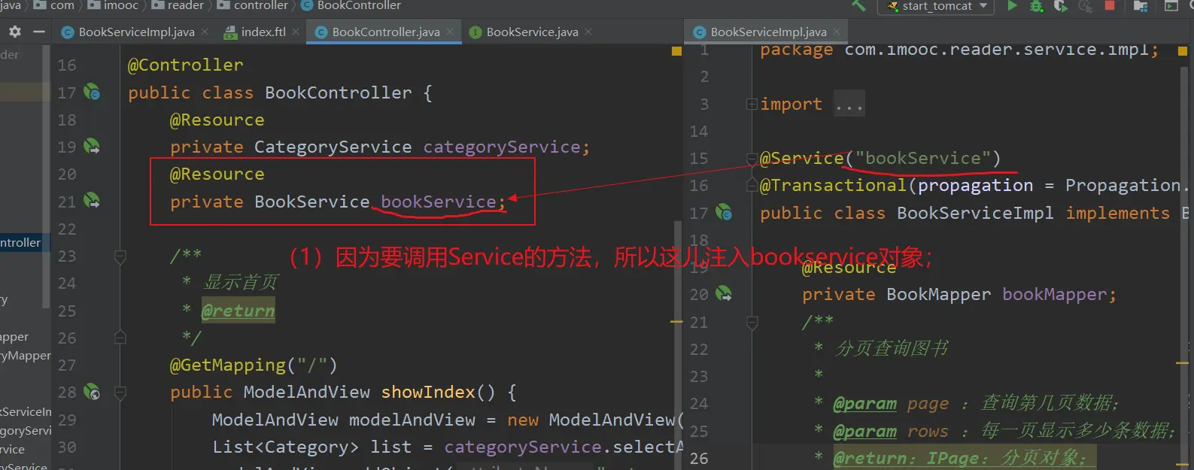Collapse Javadoc fold at right pane line 21

click(752, 323)
